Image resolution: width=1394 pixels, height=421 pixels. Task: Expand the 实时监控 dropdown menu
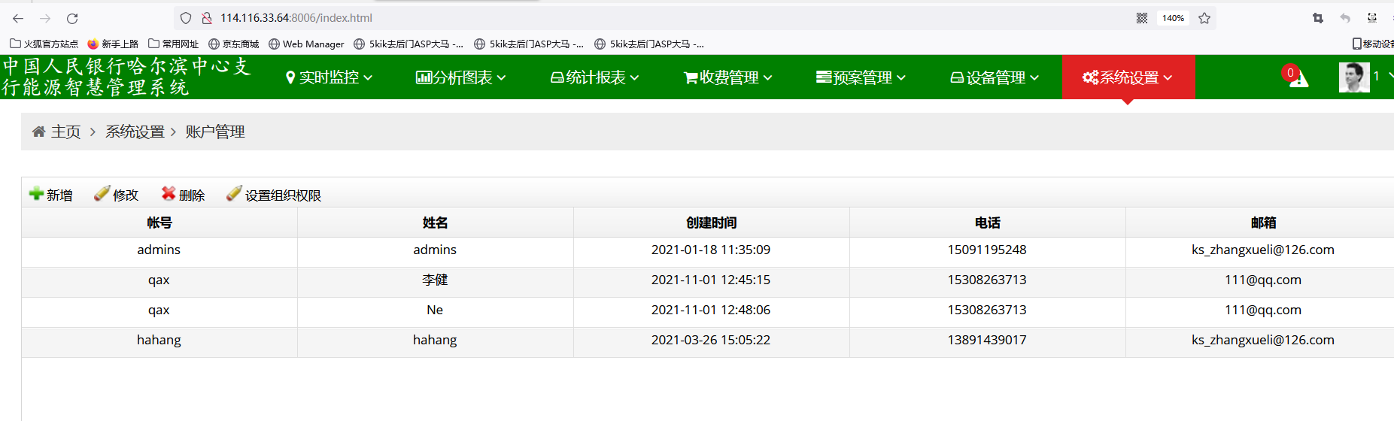[329, 77]
